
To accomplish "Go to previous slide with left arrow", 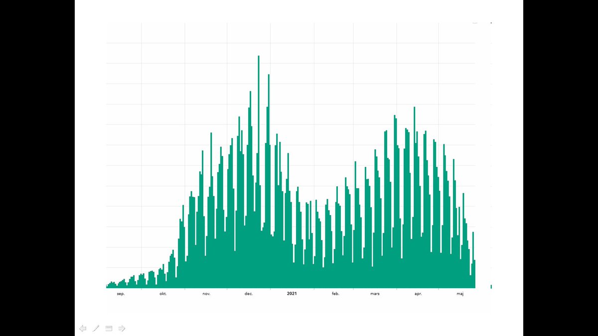I will click(83, 328).
